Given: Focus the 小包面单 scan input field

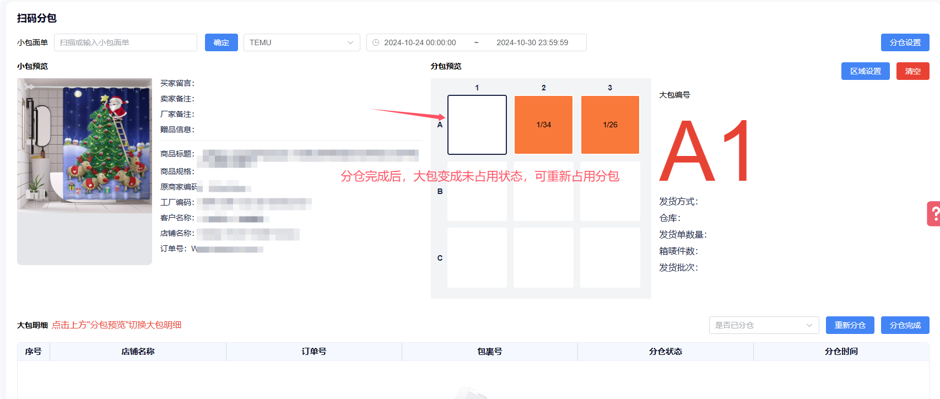Looking at the screenshot, I should [126, 42].
